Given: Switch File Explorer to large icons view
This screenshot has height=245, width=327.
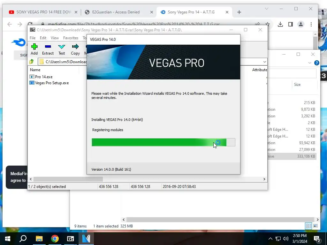Looking at the screenshot, I should point(315,226).
